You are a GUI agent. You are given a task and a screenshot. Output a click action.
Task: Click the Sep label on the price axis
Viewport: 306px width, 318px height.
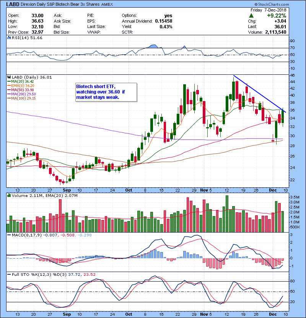67,190
